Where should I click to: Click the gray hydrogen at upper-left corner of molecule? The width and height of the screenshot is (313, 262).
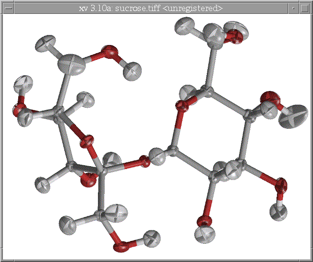click(x=46, y=44)
